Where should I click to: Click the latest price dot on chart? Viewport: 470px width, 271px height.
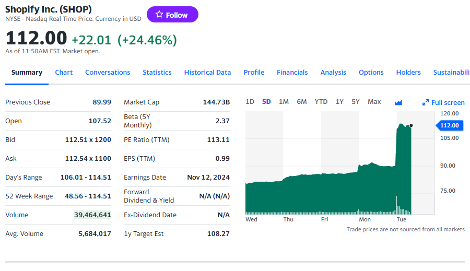[412, 126]
